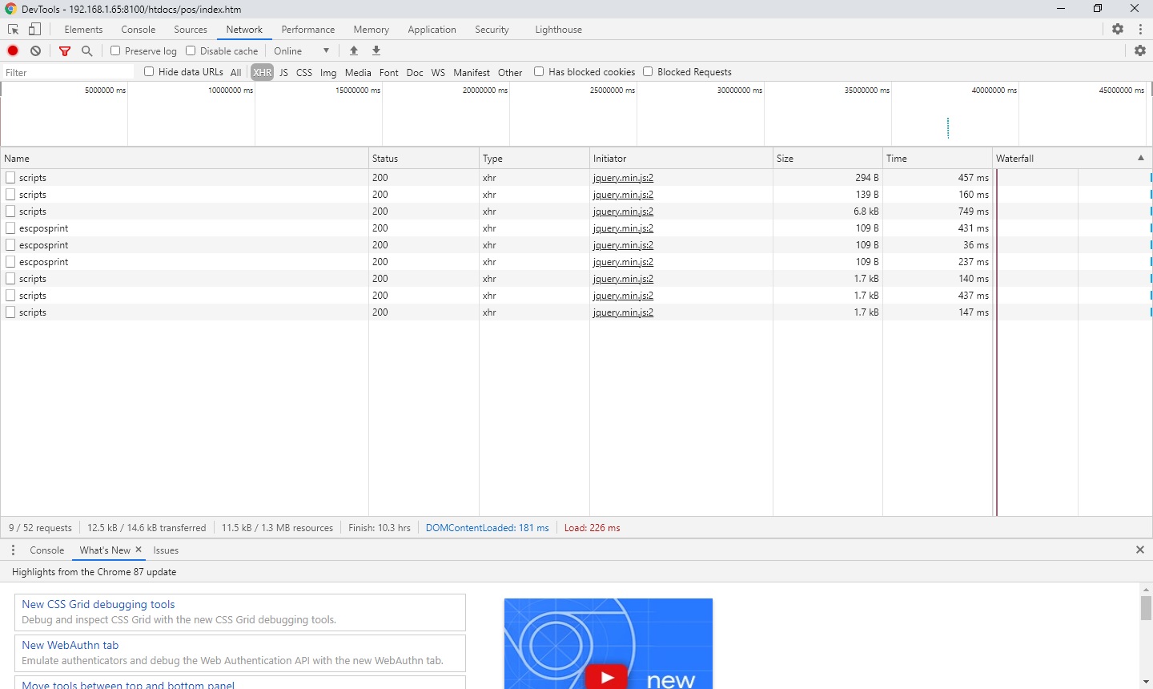Import a HAR file

[x=354, y=50]
